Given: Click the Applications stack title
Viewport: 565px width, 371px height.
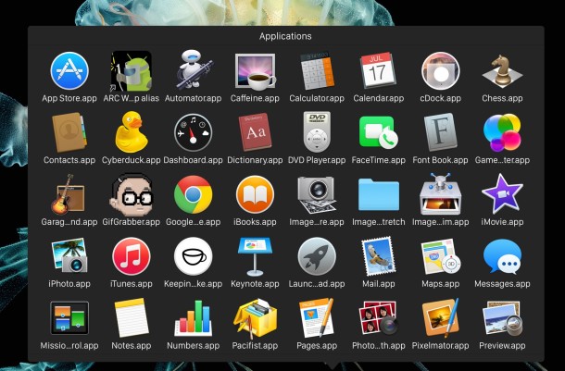Looking at the screenshot, I should (x=285, y=36).
